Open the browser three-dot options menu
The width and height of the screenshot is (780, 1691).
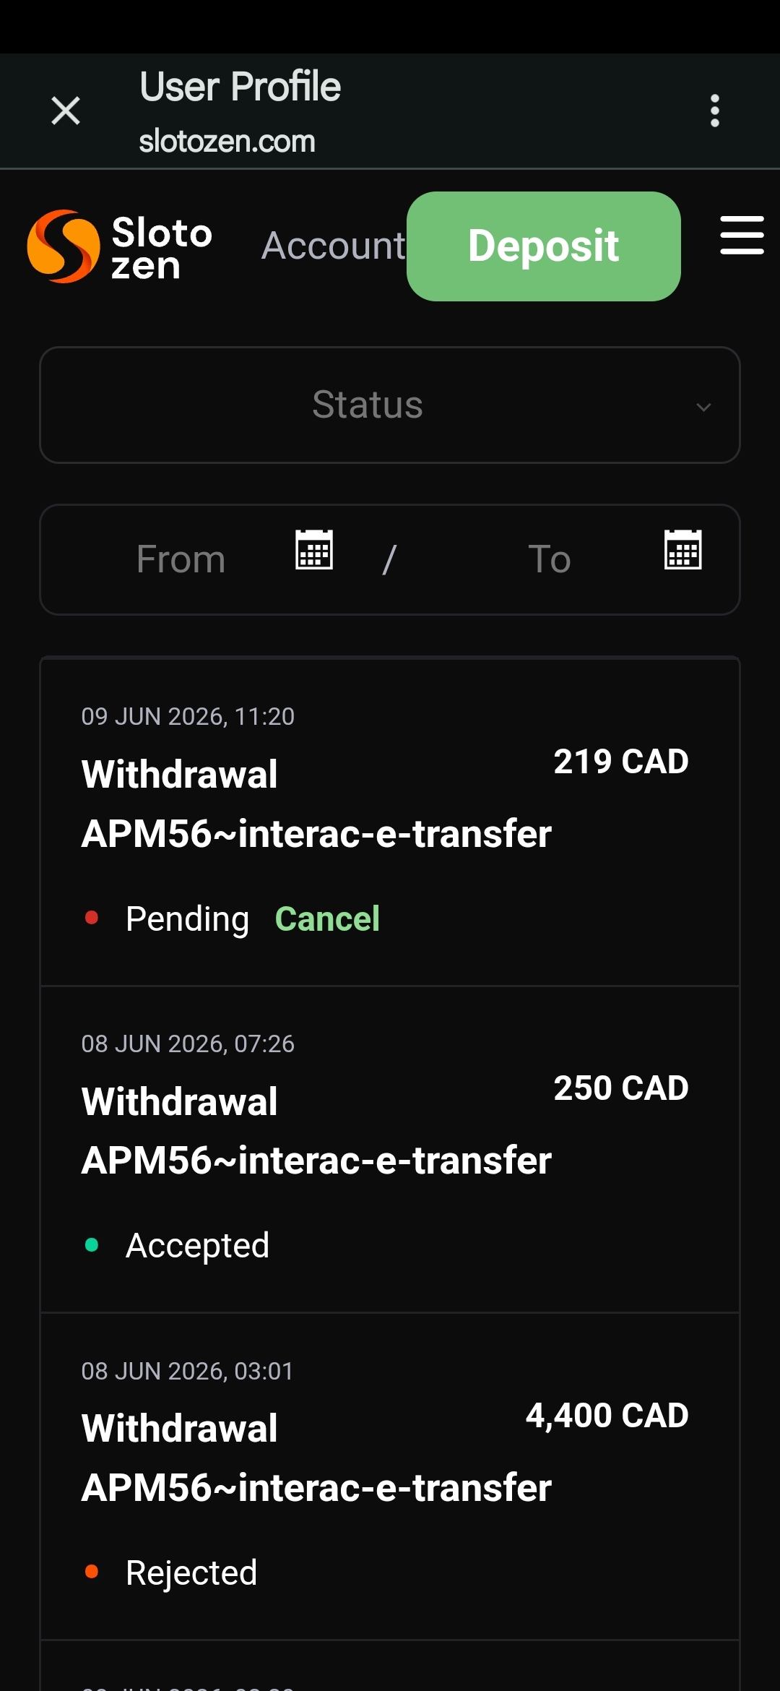point(714,111)
